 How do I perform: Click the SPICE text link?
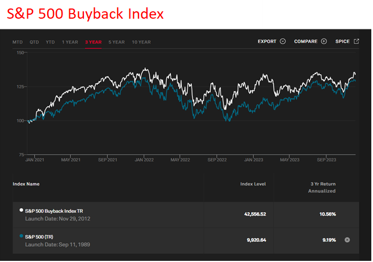tap(342, 41)
